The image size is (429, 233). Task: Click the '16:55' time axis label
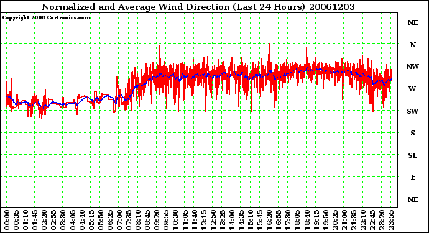point(279,220)
